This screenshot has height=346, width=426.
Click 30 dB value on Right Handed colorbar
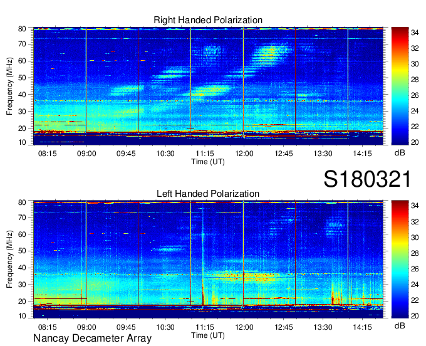(415, 64)
